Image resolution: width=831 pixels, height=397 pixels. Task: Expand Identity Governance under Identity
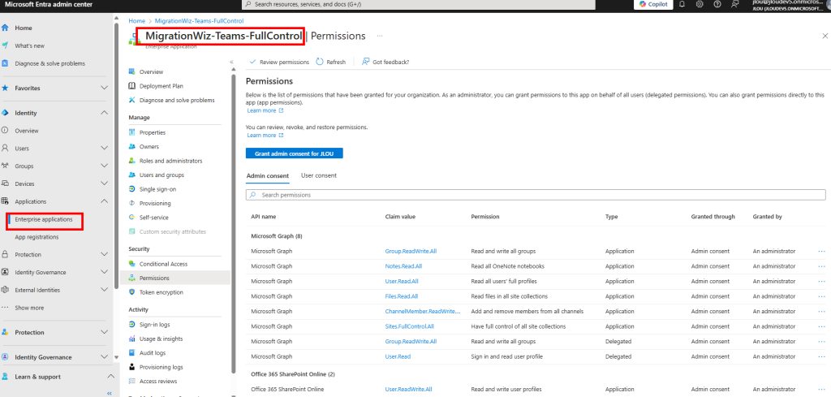[104, 273]
